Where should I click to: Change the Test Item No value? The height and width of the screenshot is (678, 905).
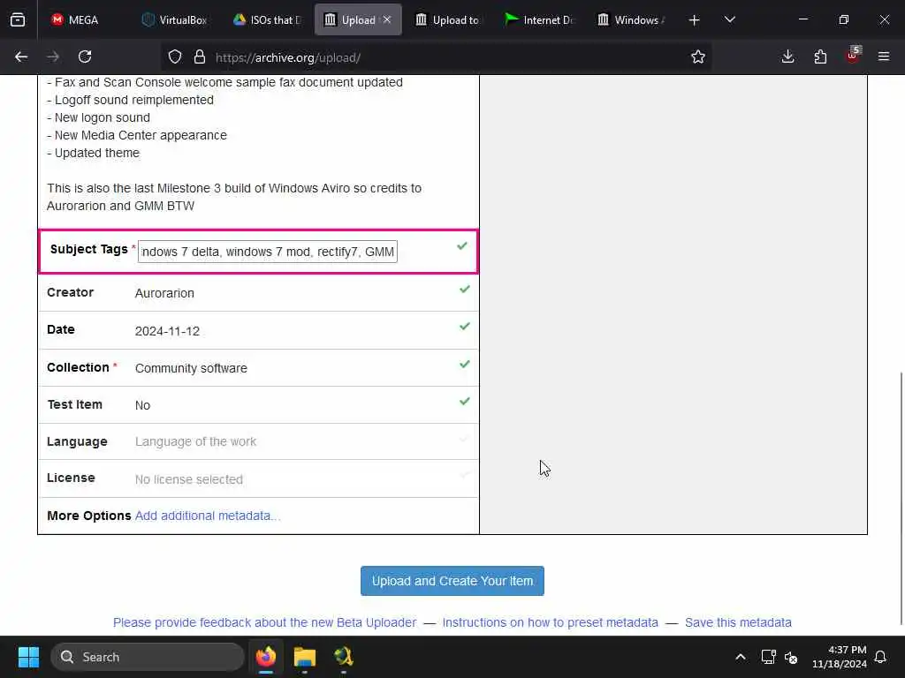coord(142,405)
